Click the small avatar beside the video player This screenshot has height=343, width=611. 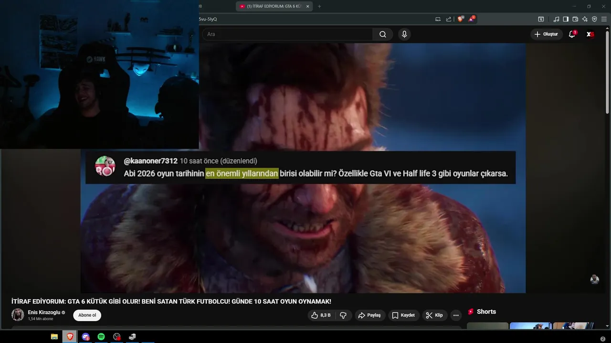(x=594, y=279)
